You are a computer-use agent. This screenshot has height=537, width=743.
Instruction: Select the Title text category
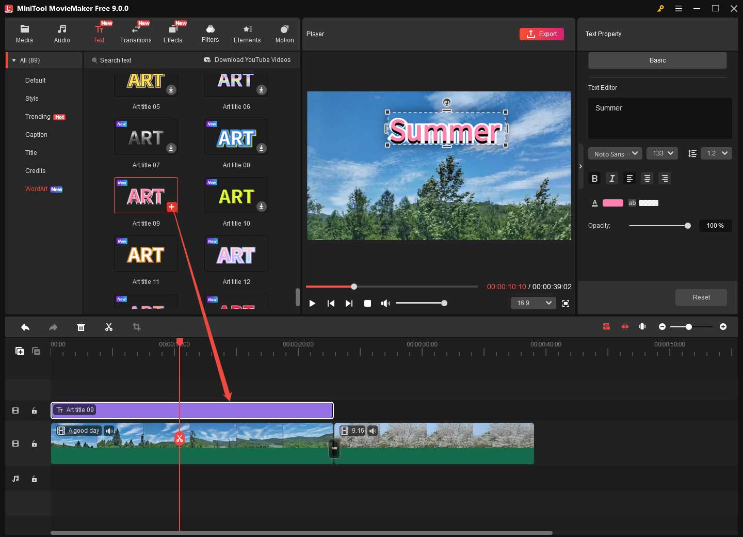pos(31,153)
